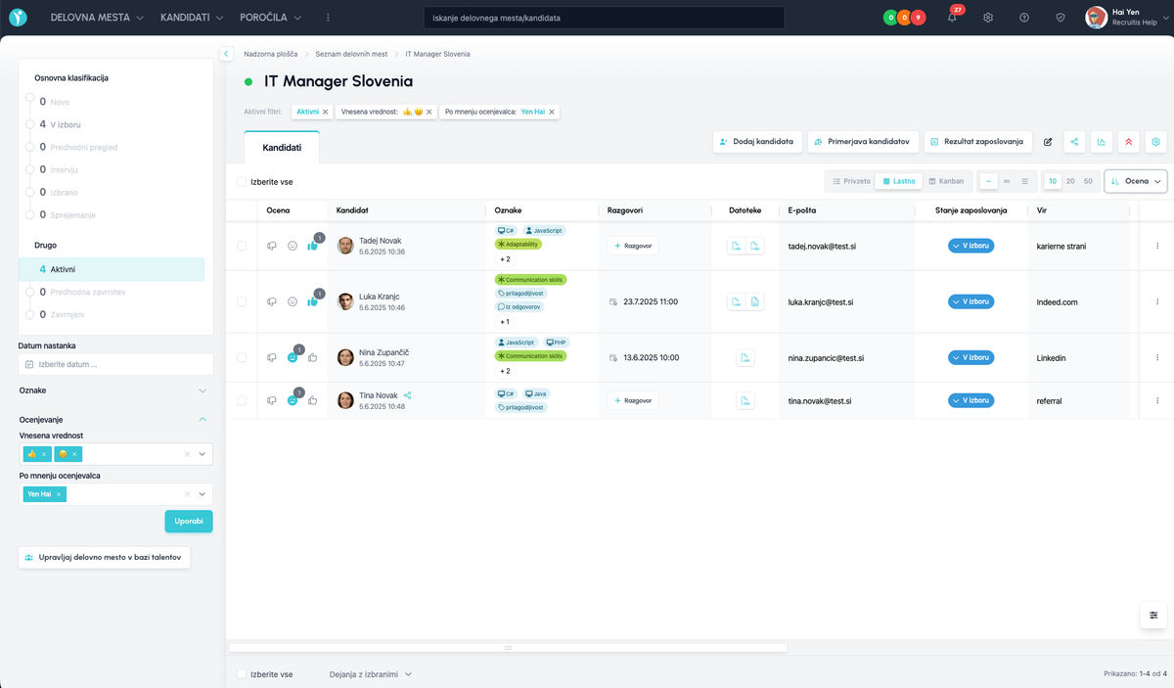1174x688 pixels.
Task: Tick Tina Novak's row checkbox
Action: tap(242, 400)
